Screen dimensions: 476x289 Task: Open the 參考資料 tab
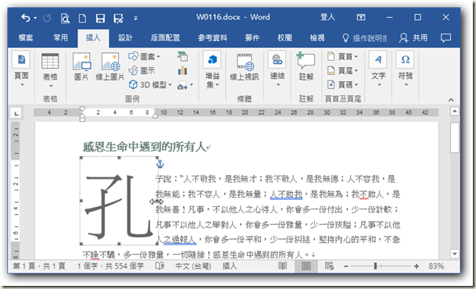pyautogui.click(x=213, y=38)
